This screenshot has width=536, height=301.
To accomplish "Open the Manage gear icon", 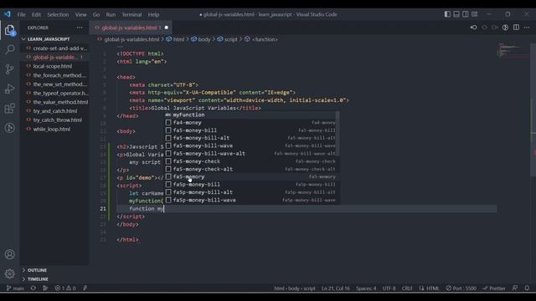I will [9, 273].
